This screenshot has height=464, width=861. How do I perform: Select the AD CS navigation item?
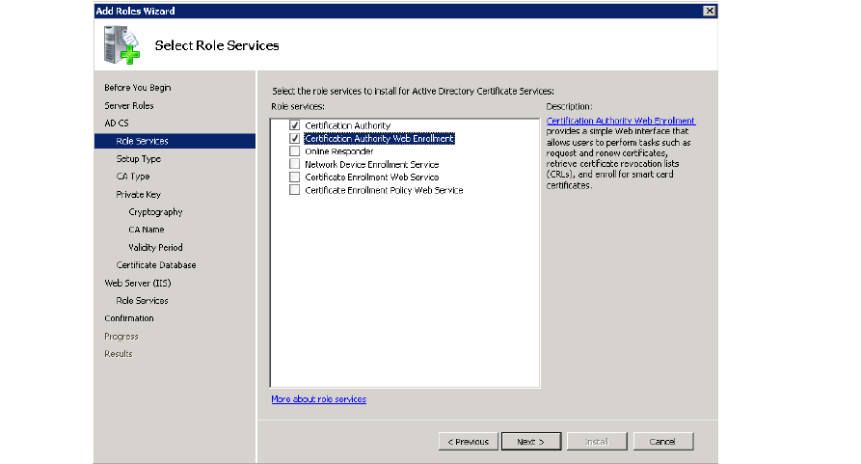point(116,123)
